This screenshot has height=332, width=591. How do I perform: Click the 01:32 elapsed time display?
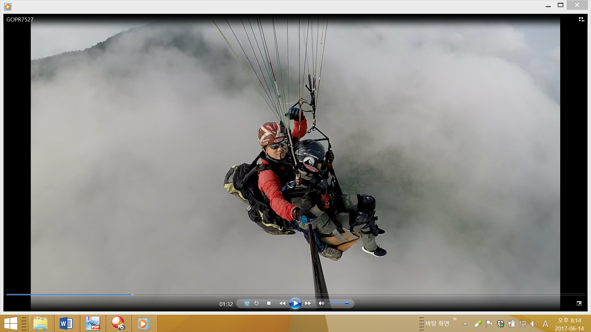[x=226, y=304]
